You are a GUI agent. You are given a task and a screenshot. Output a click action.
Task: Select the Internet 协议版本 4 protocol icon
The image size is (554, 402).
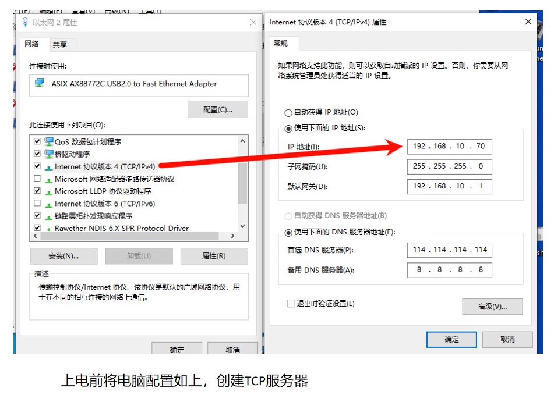point(48,167)
